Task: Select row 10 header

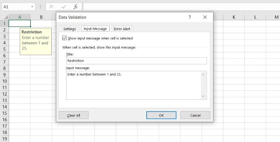Action: point(5,81)
